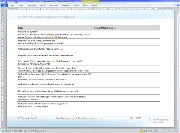This screenshot has height=133, width=180.
Task: Click the zoom out minus button
Action: click(160, 131)
